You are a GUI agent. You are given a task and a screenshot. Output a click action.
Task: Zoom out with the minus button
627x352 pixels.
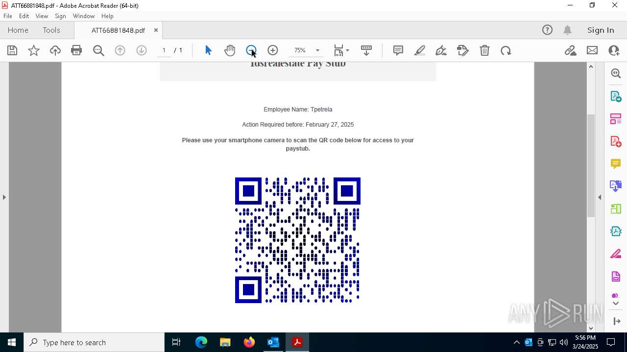click(251, 50)
